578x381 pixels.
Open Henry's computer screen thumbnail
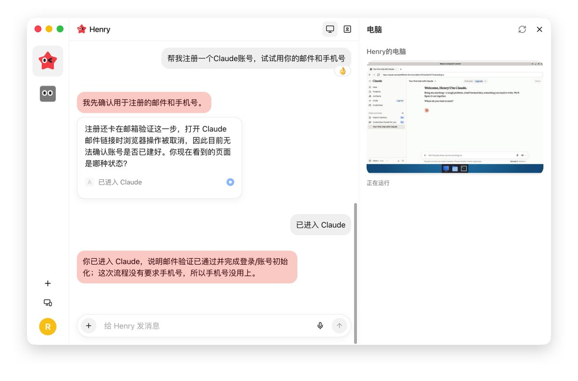[x=455, y=117]
